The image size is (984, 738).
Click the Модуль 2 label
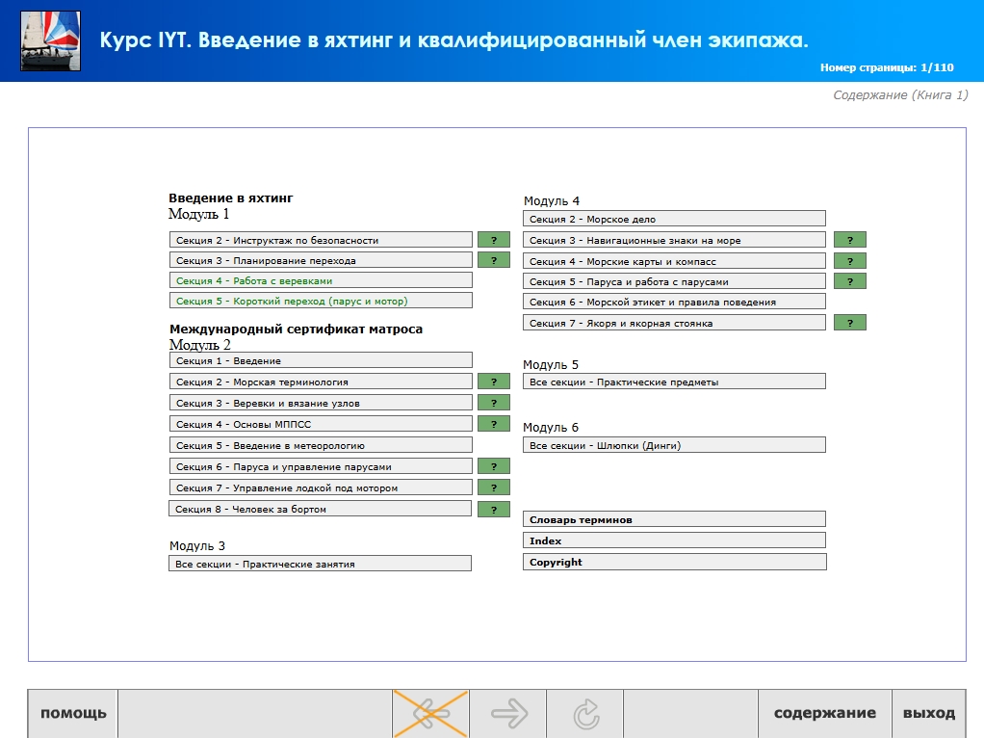pyautogui.click(x=199, y=345)
